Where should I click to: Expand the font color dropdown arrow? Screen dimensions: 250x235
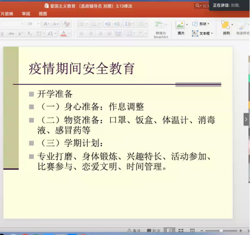click(69, 34)
